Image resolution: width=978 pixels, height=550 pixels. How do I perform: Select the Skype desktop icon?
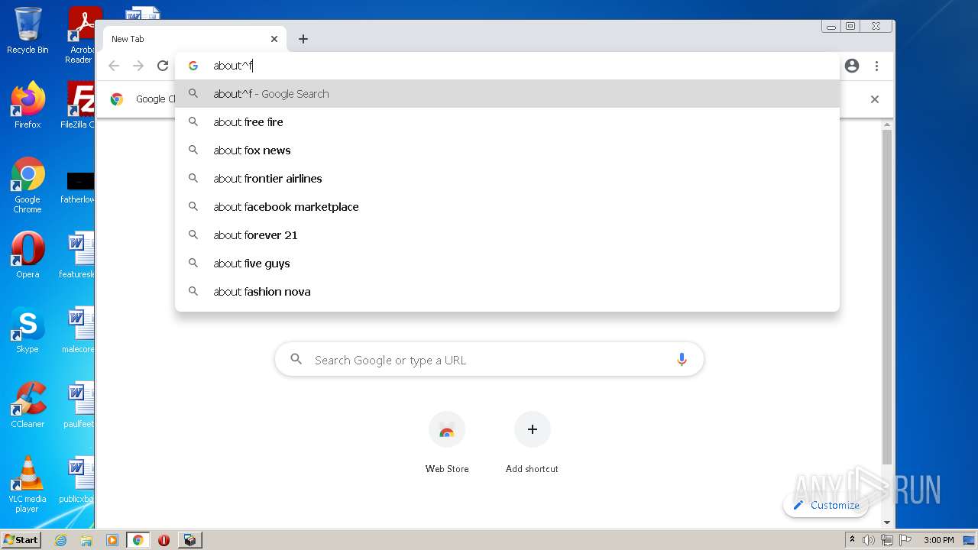[x=28, y=329]
